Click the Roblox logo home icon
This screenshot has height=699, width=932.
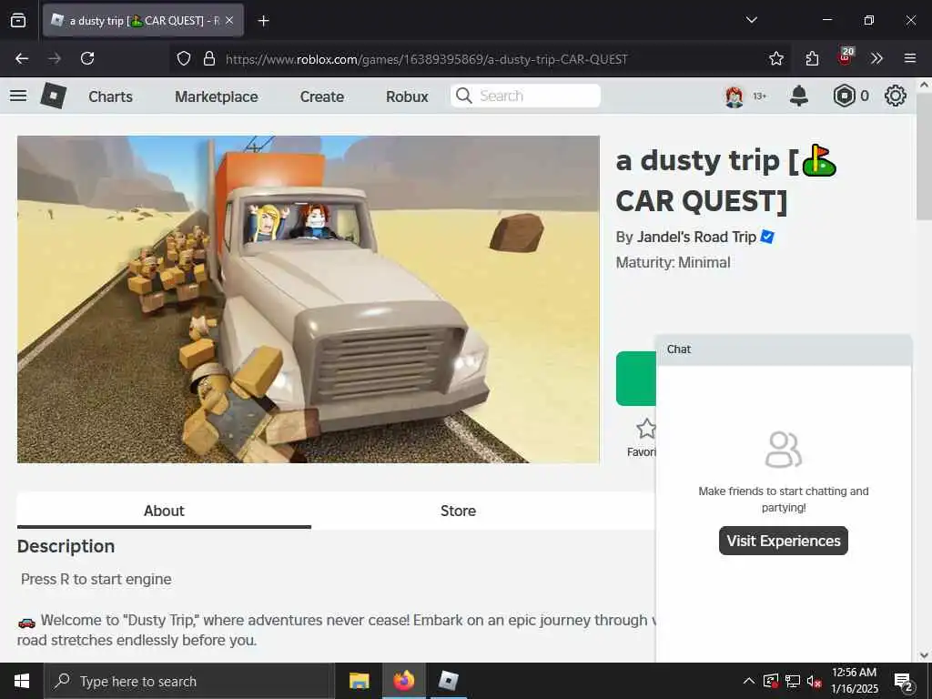[x=53, y=96]
